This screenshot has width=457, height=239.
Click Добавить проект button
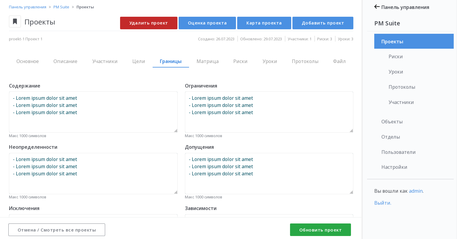[323, 23]
